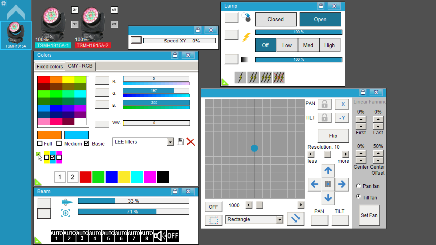
Task: Click the Flip button
Action: (x=333, y=135)
